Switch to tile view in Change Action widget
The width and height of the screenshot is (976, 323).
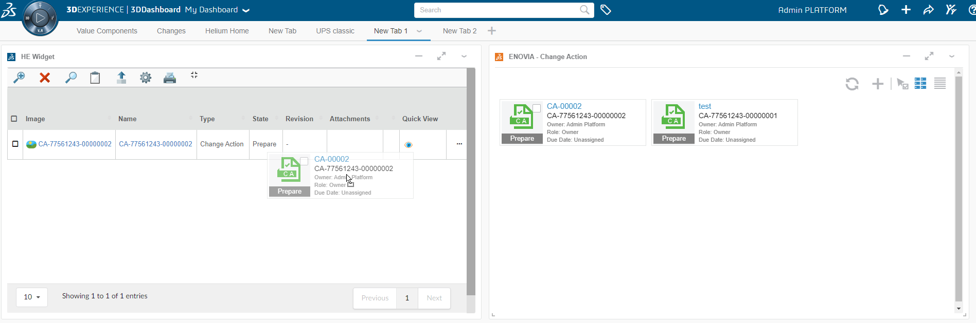pos(920,84)
